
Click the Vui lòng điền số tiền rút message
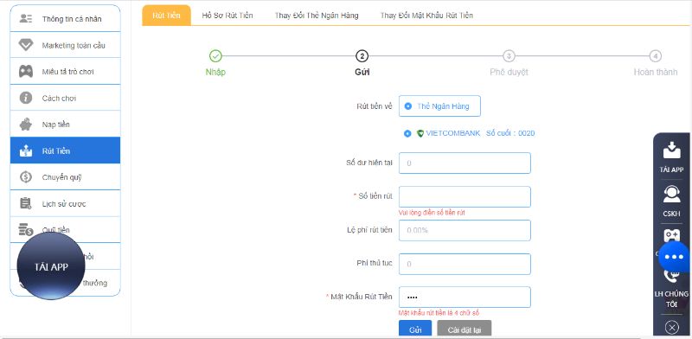(432, 213)
